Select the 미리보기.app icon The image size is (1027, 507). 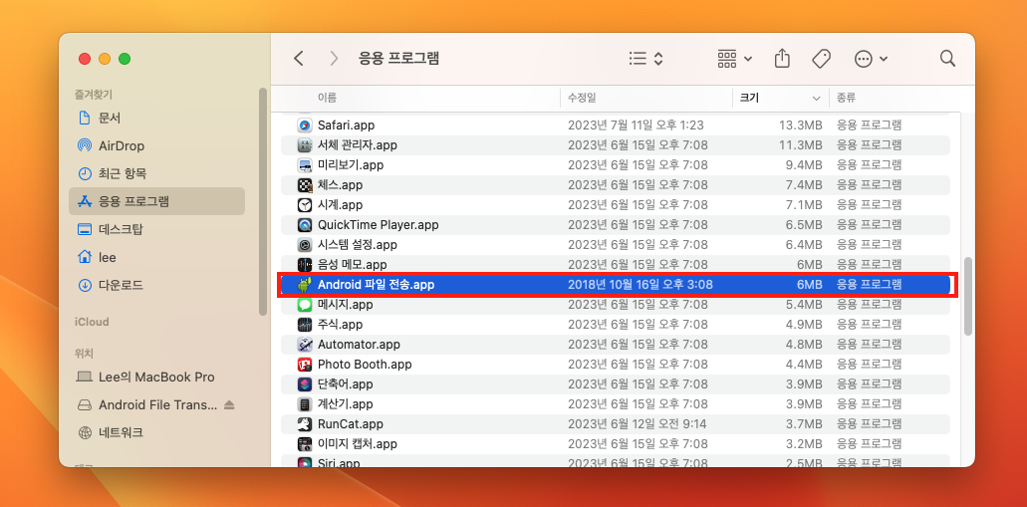point(305,165)
